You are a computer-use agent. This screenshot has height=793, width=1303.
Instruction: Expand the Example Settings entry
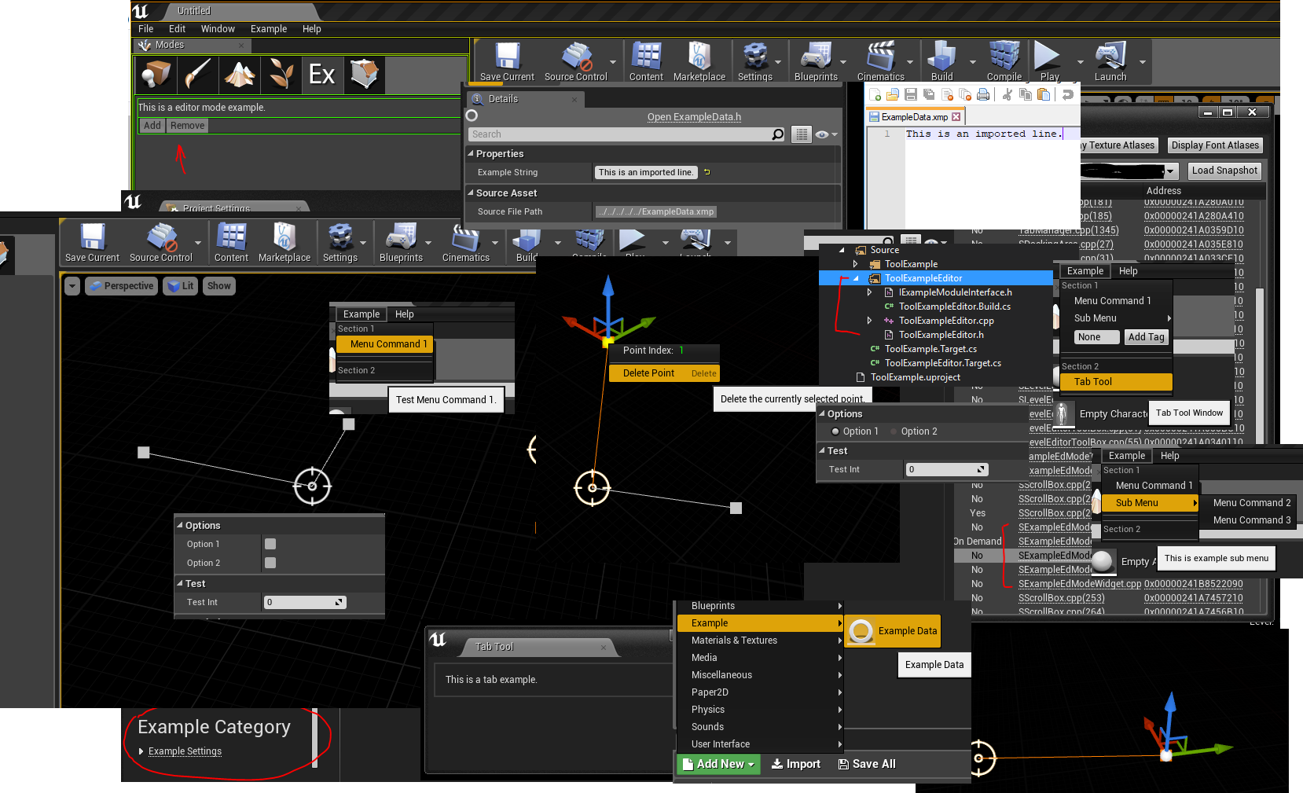(141, 751)
